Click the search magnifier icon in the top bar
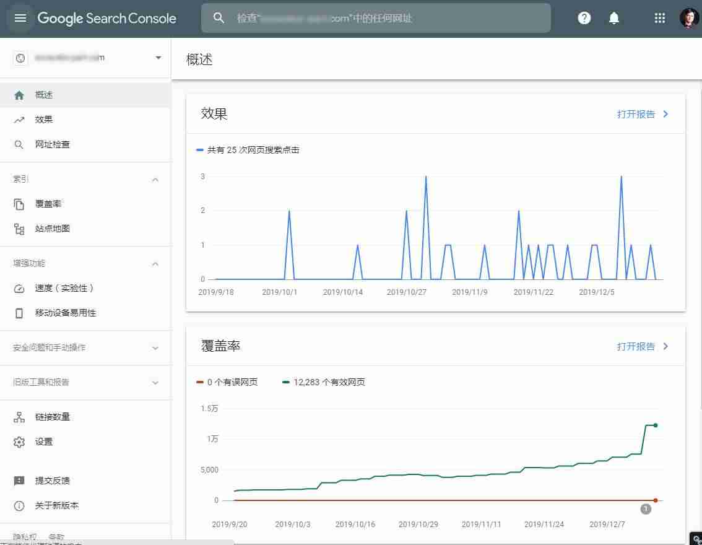The height and width of the screenshot is (545, 702). tap(219, 18)
